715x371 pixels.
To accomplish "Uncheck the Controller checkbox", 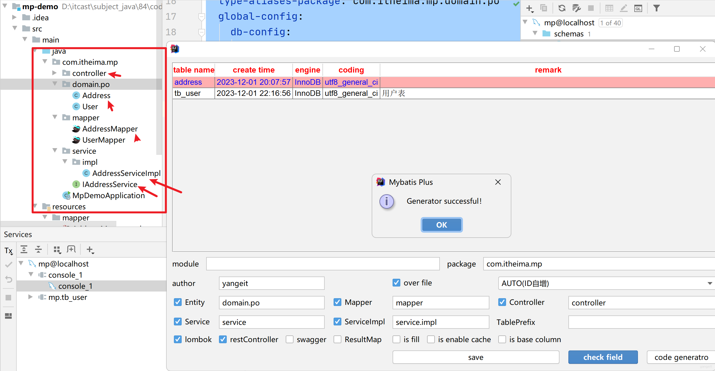I will [502, 302].
